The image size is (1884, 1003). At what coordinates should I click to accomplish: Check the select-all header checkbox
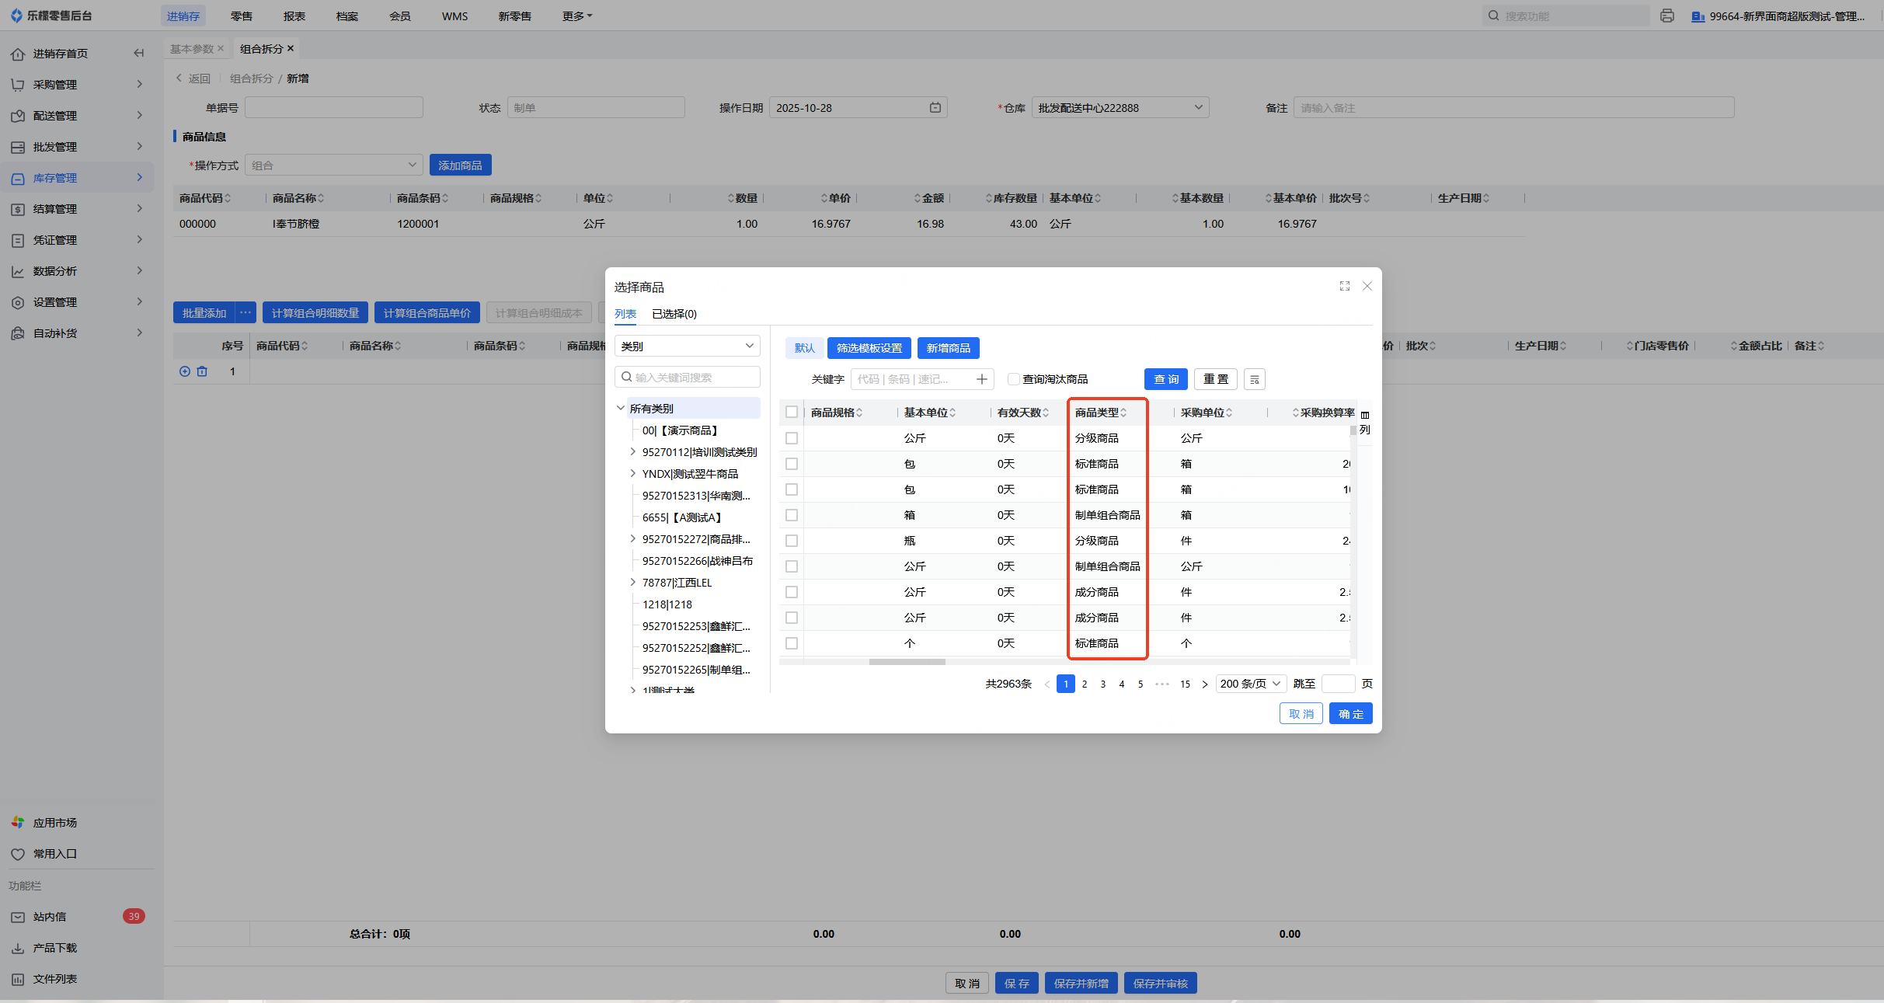click(x=792, y=413)
